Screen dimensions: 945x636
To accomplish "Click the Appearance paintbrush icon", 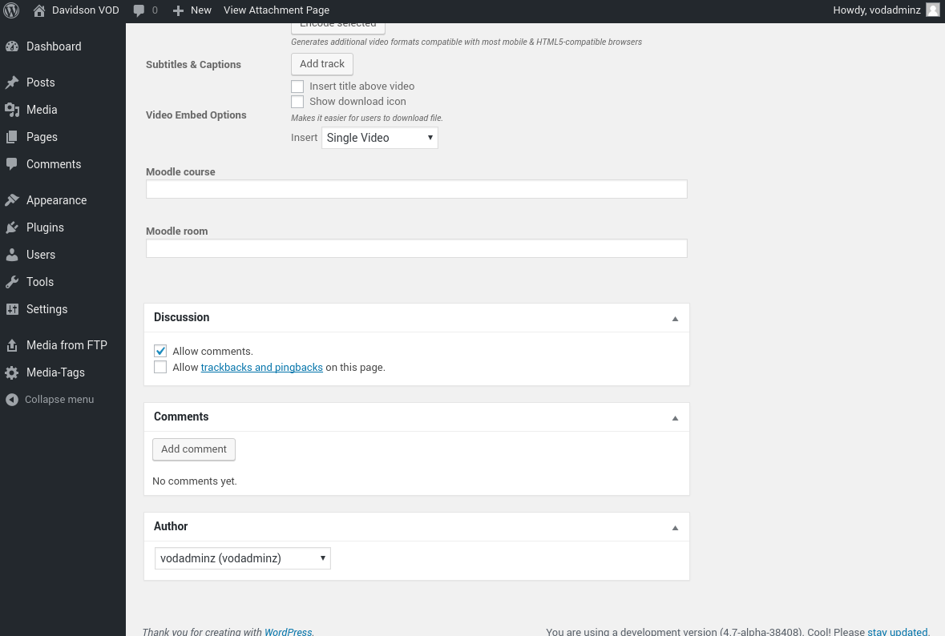I will [x=12, y=200].
